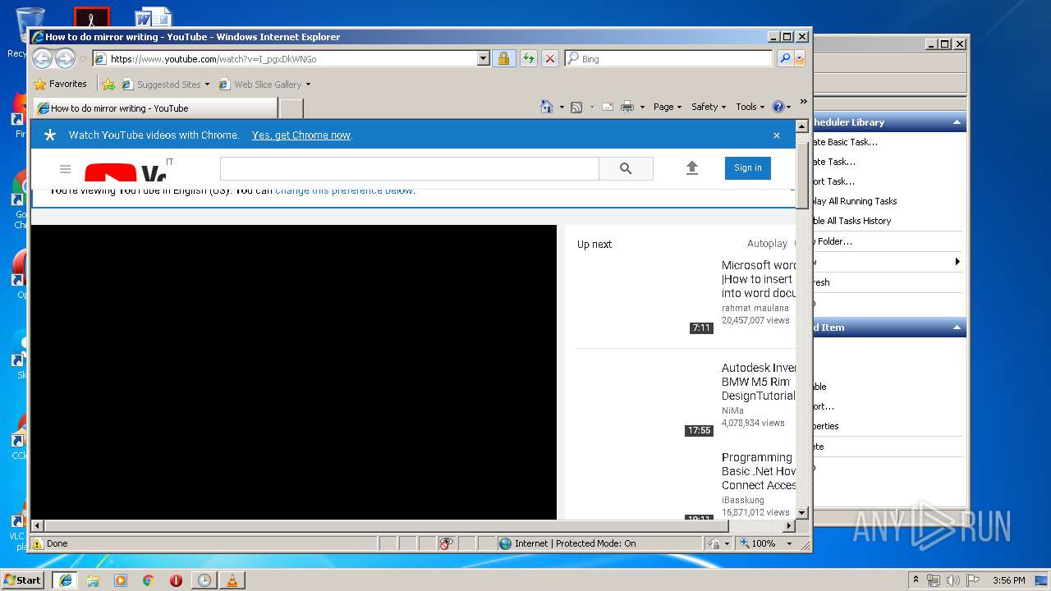Screen dimensions: 1051x591
Task: Open recent pages dropdown beside Forward
Action: [83, 59]
